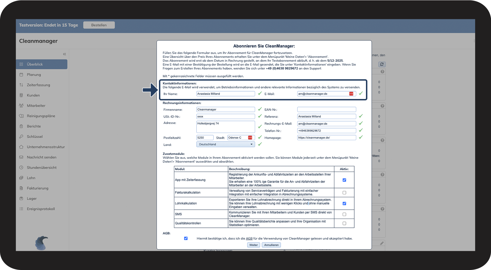Screen dimensions: 491x270
Task: Collapse the sidebar with the double chevron
Action: [64, 54]
